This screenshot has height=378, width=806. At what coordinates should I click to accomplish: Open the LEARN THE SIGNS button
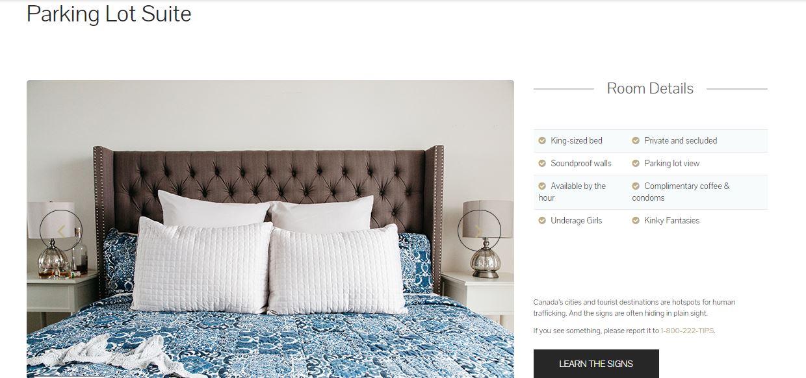596,364
